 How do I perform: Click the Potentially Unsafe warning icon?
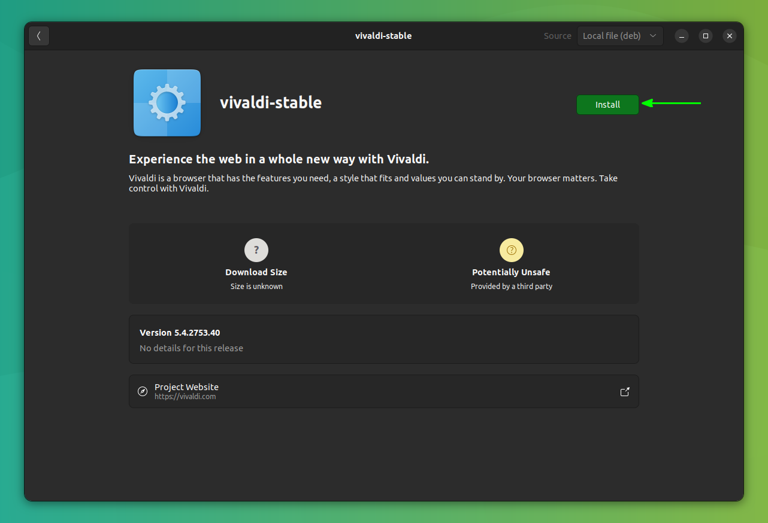click(x=511, y=250)
